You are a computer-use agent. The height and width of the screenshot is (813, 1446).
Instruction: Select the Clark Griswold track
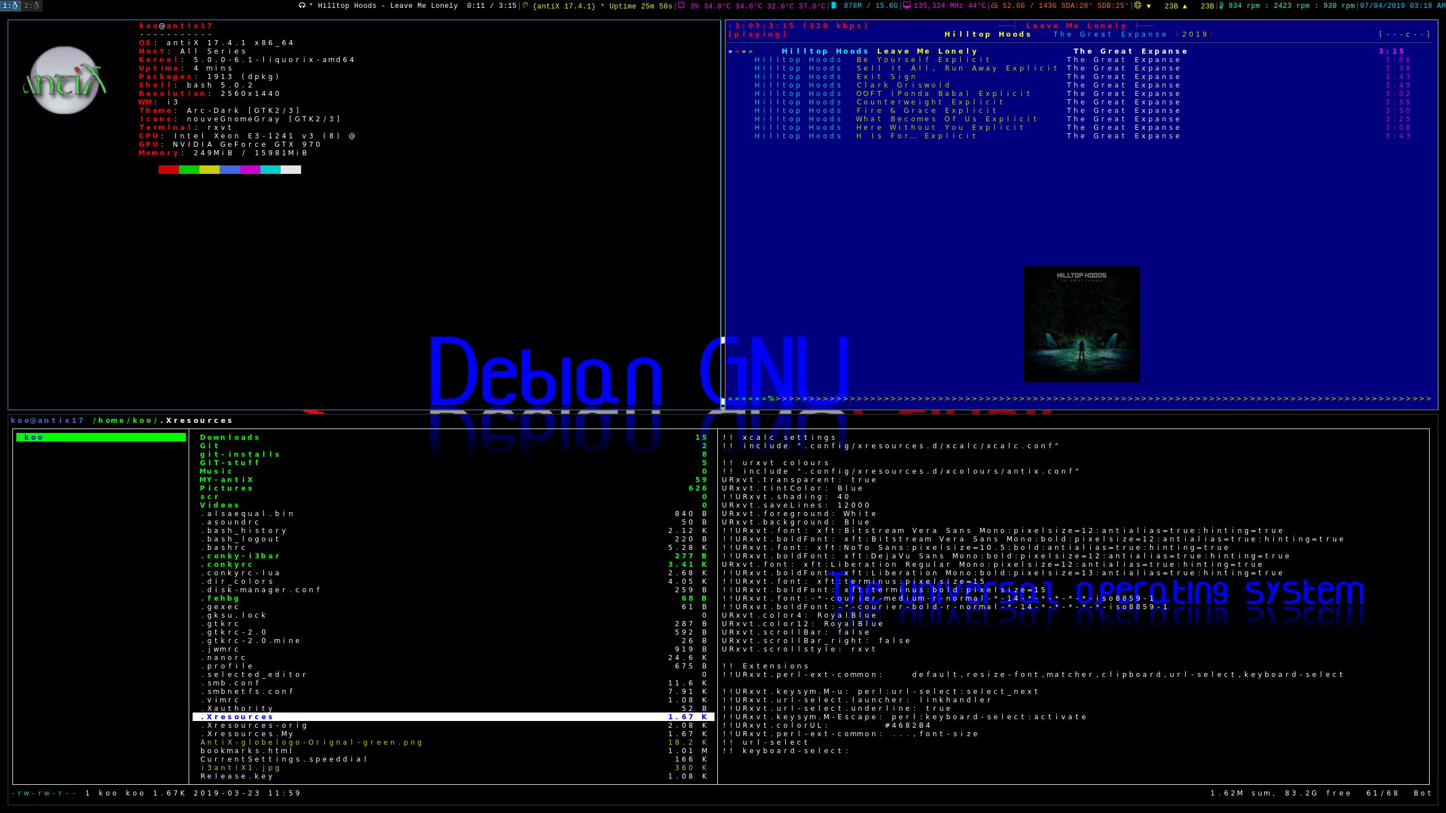[903, 85]
